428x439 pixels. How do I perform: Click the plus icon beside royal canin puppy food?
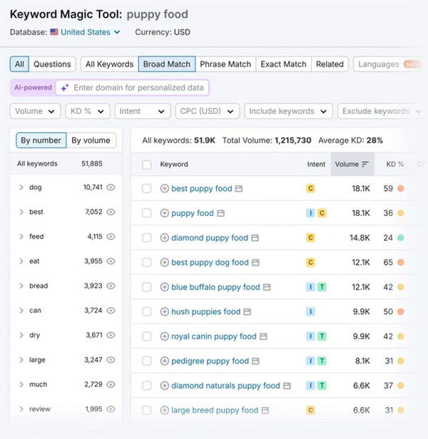click(x=165, y=336)
